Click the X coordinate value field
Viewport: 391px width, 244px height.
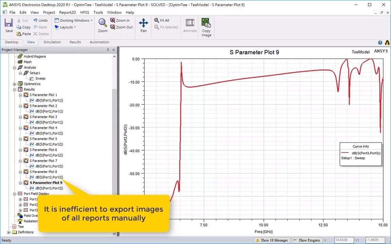click(344, 240)
